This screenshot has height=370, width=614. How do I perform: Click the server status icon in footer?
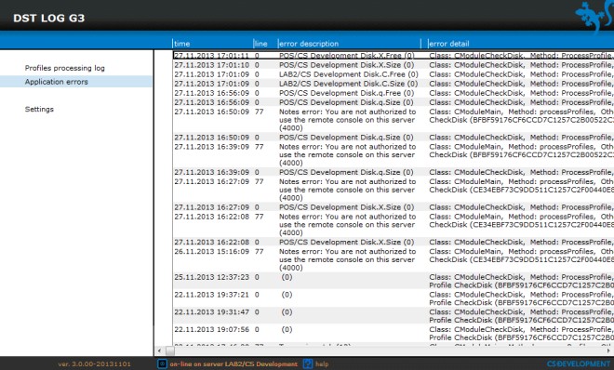click(162, 364)
